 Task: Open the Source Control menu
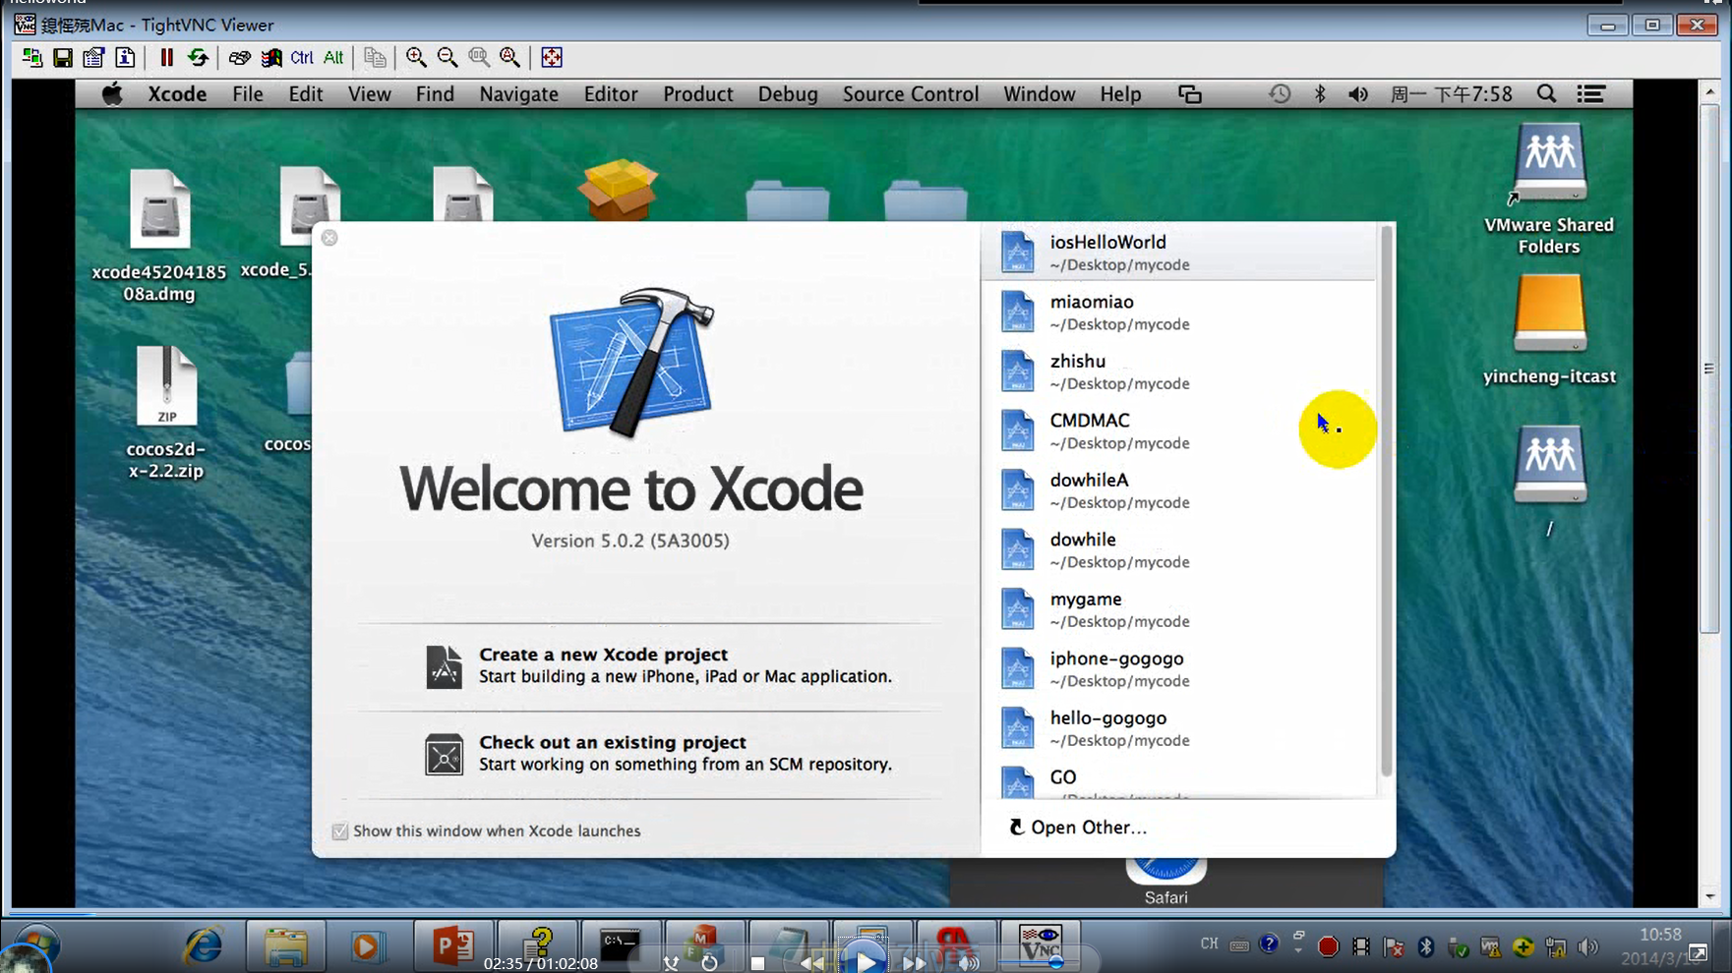click(911, 94)
